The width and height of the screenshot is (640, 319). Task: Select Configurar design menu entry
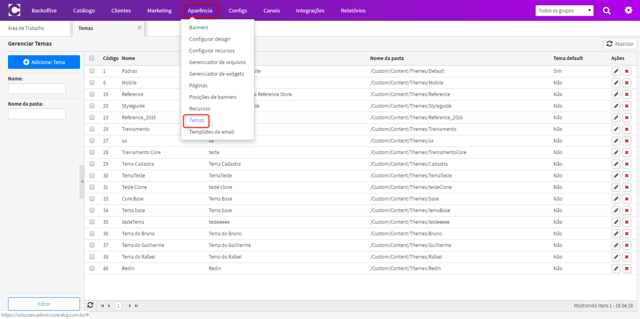point(210,39)
